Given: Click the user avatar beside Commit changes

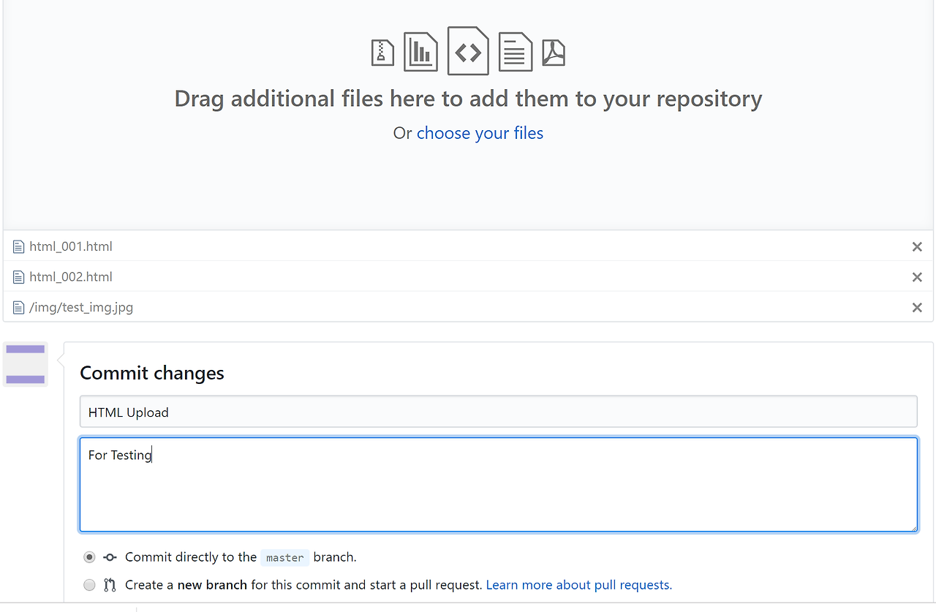Looking at the screenshot, I should [26, 364].
